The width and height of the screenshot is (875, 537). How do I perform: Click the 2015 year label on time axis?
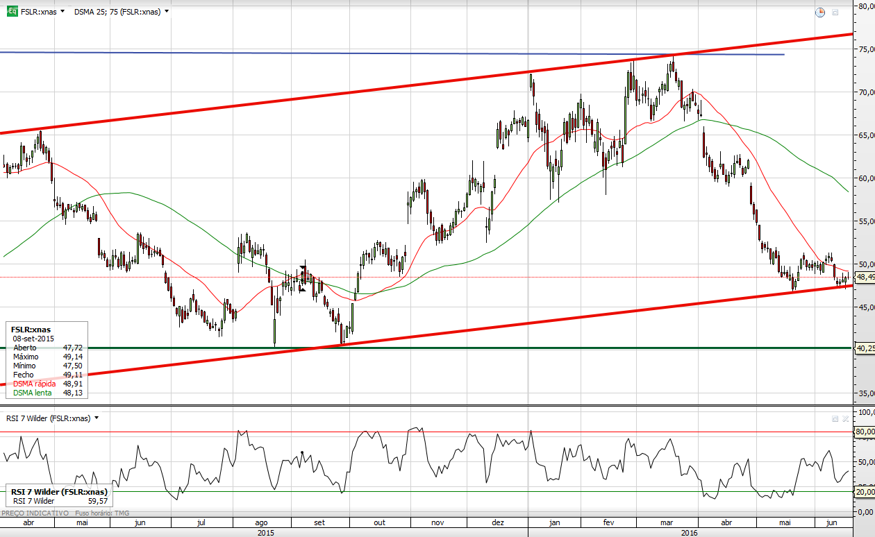tap(265, 532)
